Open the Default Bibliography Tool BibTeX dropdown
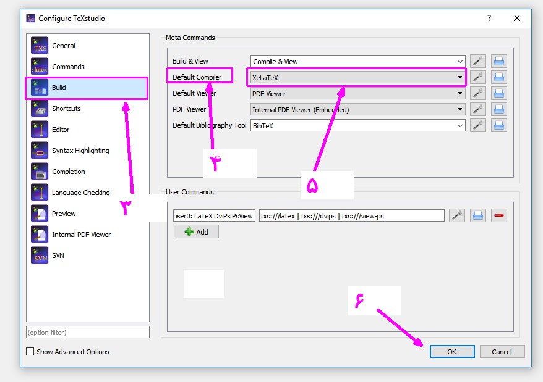Viewport: 543px width, 382px height. [x=357, y=126]
